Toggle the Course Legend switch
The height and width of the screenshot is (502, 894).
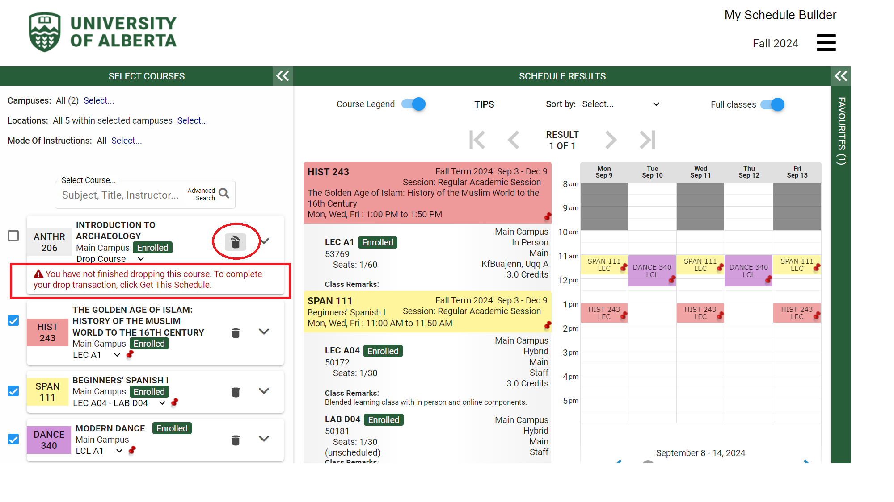tap(413, 104)
